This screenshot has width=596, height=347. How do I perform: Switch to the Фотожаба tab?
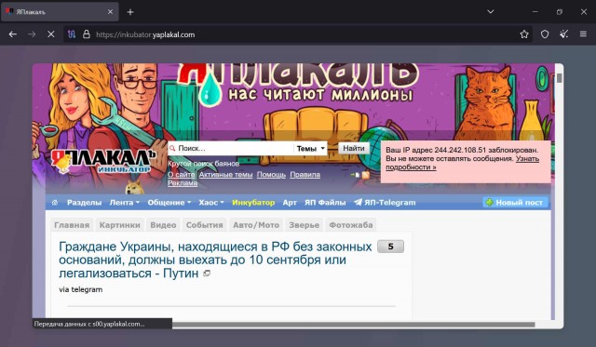(x=351, y=225)
